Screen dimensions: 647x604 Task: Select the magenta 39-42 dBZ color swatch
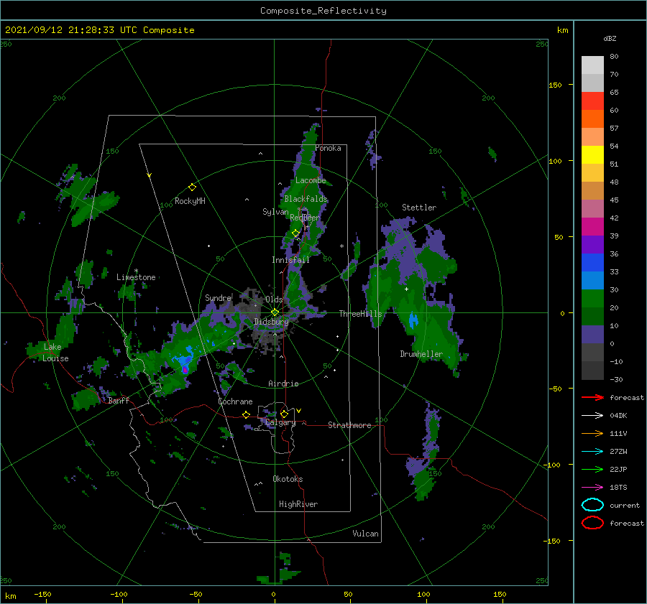tap(592, 227)
